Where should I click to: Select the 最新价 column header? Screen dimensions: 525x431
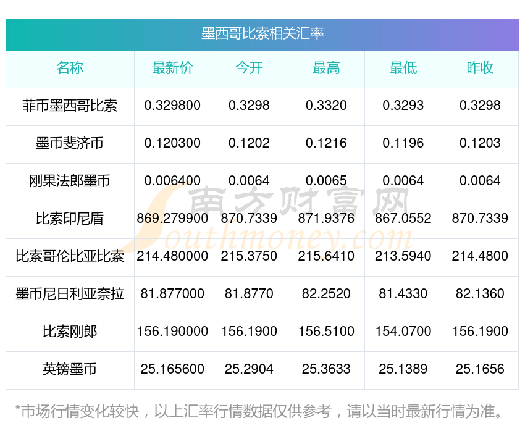click(172, 68)
